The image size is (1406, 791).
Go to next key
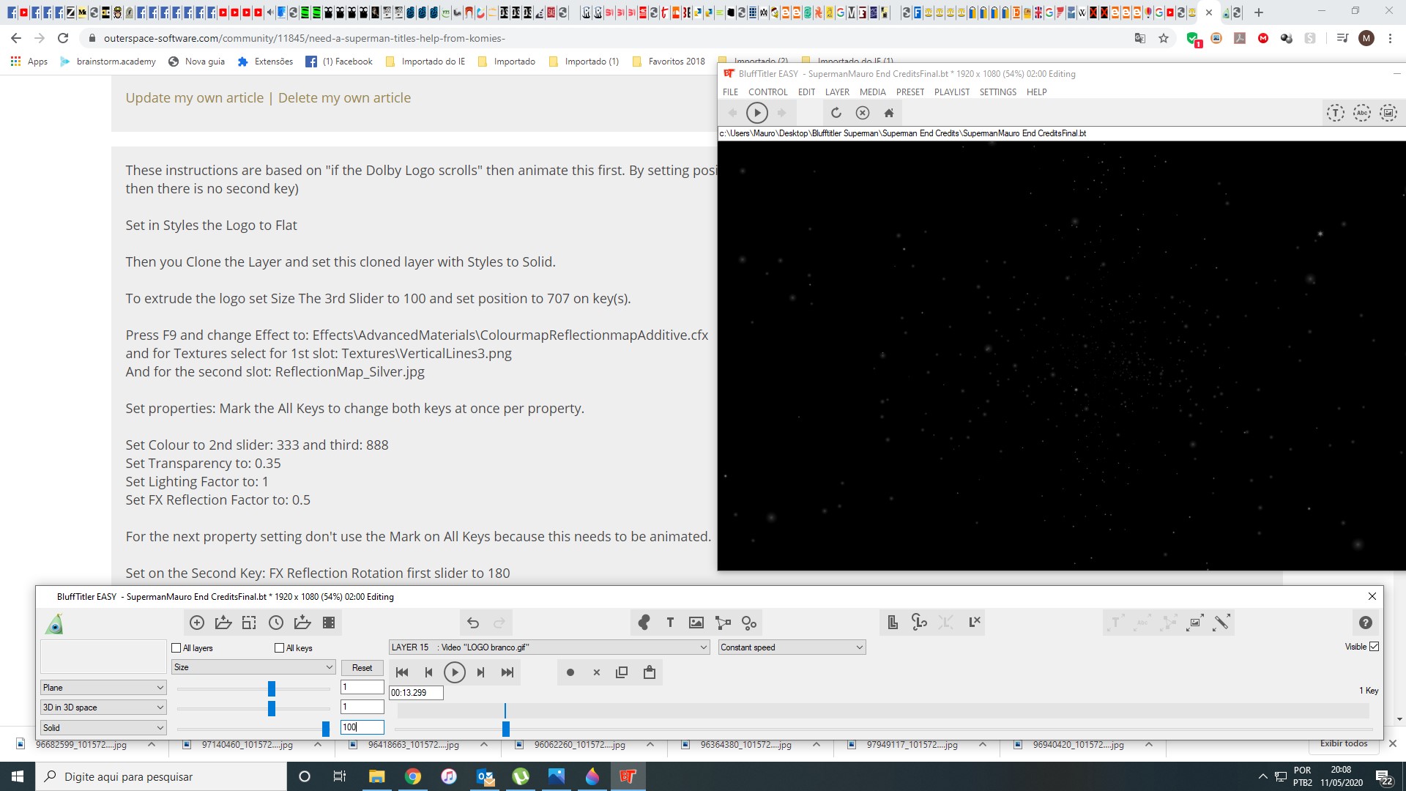[x=481, y=672]
